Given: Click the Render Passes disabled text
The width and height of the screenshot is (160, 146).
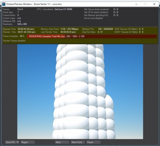Looking at the screenshot, I should (x=14, y=41).
